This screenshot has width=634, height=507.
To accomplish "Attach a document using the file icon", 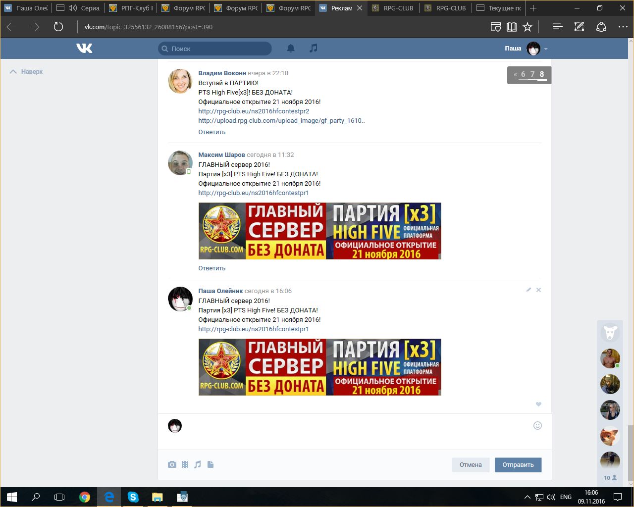I will tap(211, 464).
